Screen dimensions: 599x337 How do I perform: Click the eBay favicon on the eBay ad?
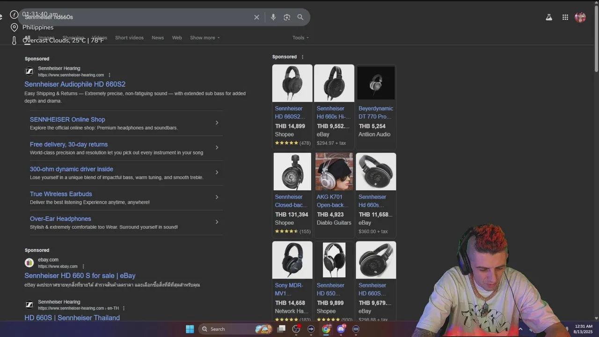(x=29, y=263)
